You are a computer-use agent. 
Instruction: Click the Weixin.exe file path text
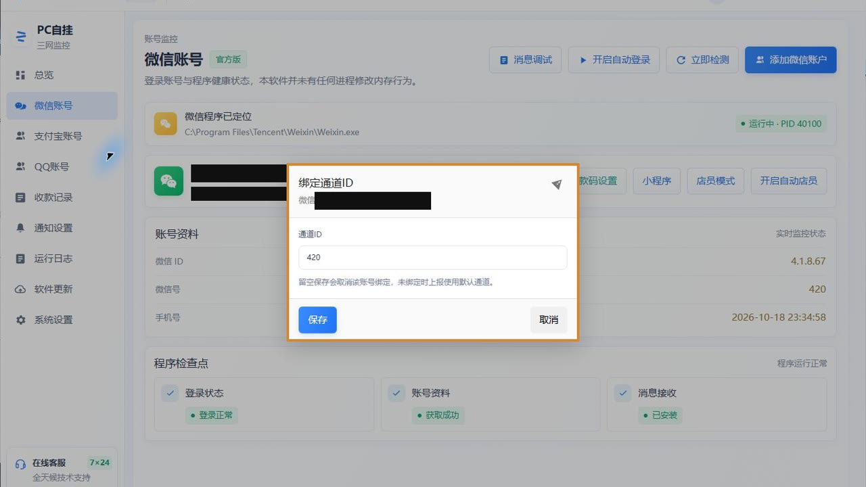[272, 132]
